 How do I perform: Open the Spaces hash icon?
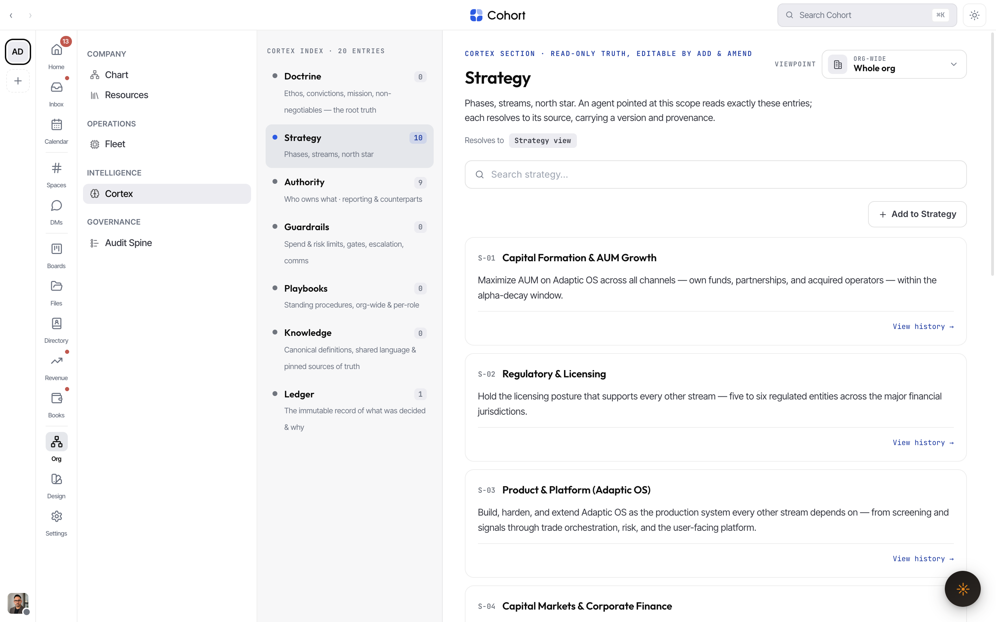[x=56, y=168]
